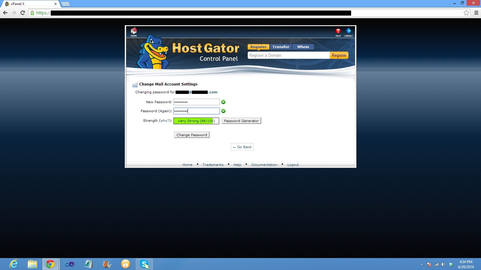
Task: Click the Go Back link
Action: [242, 147]
